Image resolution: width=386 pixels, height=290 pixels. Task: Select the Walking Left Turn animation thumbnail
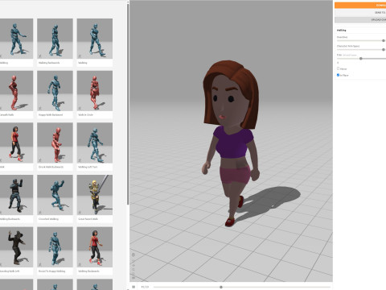pyautogui.click(x=95, y=143)
